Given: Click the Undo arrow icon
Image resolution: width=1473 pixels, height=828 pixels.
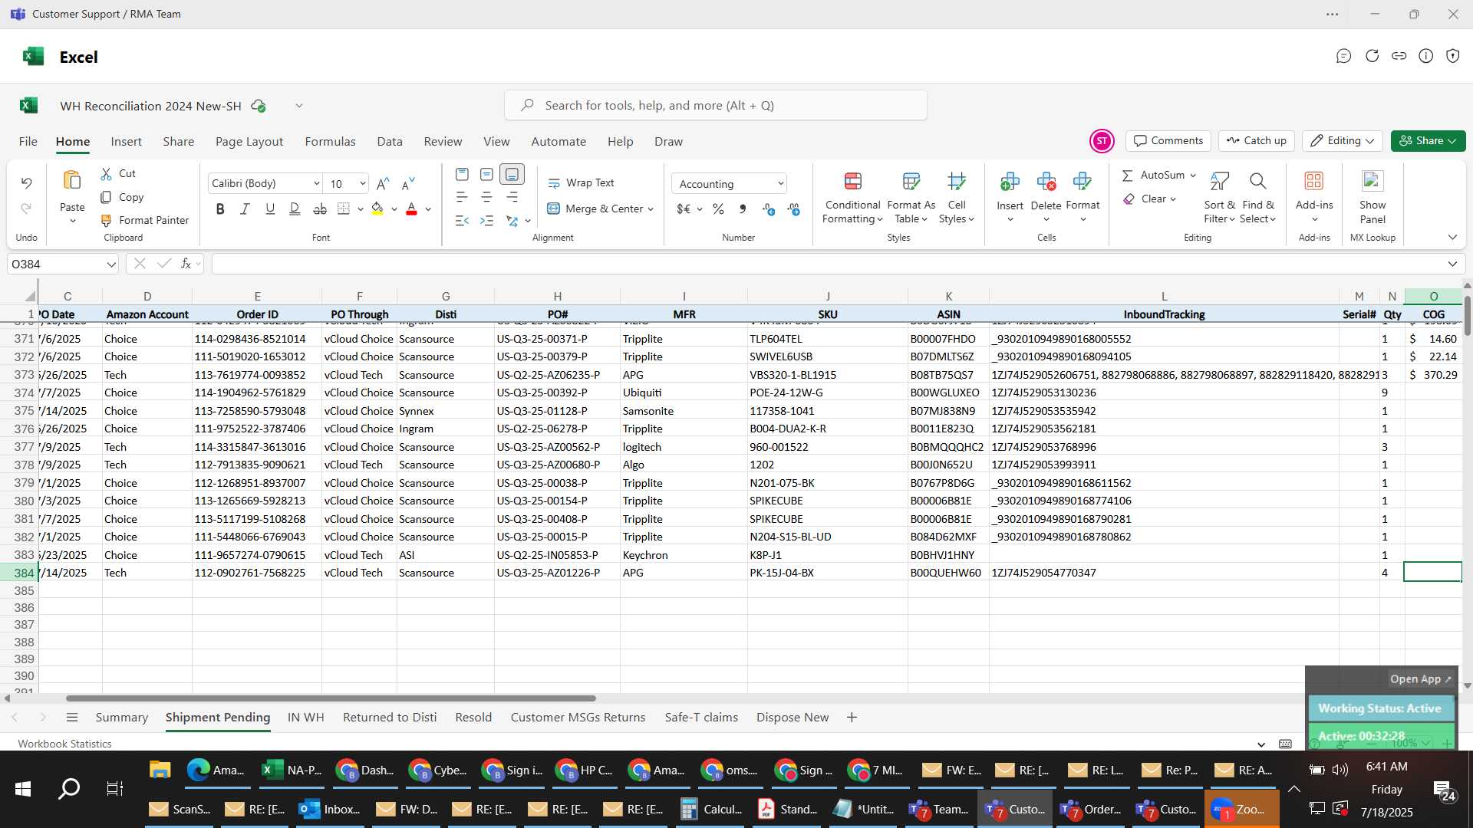Looking at the screenshot, I should (x=26, y=183).
